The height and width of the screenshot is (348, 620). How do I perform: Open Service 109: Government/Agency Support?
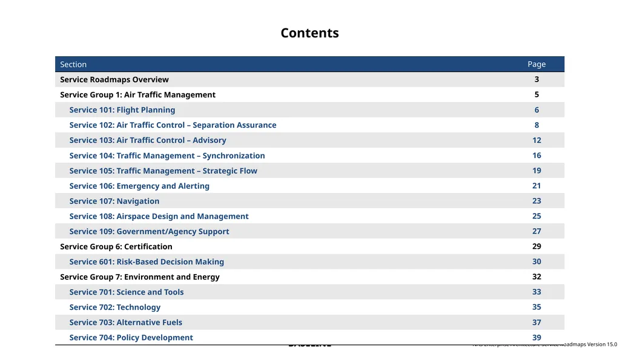[149, 231]
